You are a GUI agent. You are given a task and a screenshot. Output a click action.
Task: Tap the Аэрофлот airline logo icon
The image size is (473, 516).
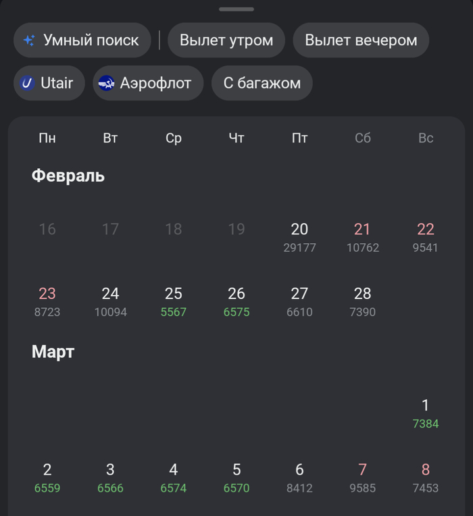pos(106,83)
